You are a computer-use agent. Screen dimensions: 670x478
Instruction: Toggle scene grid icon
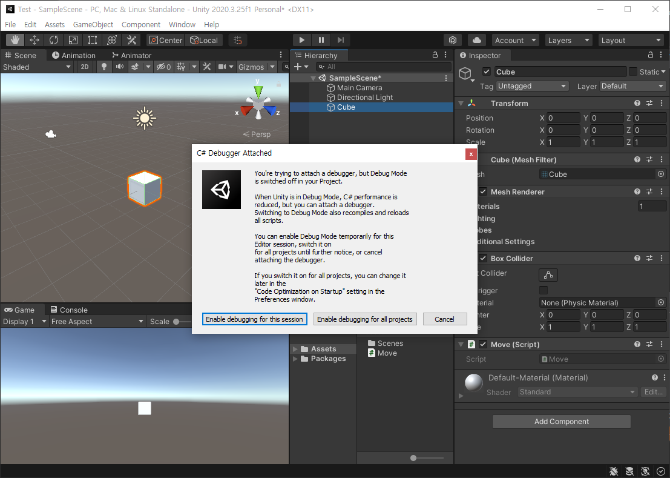tap(181, 67)
